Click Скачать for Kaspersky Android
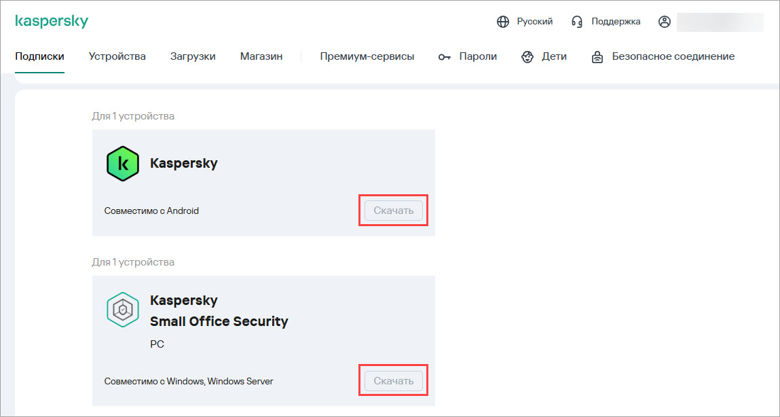The image size is (780, 417). [394, 211]
